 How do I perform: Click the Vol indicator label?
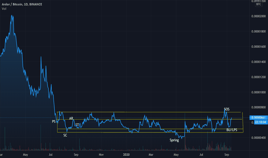coord(4,9)
